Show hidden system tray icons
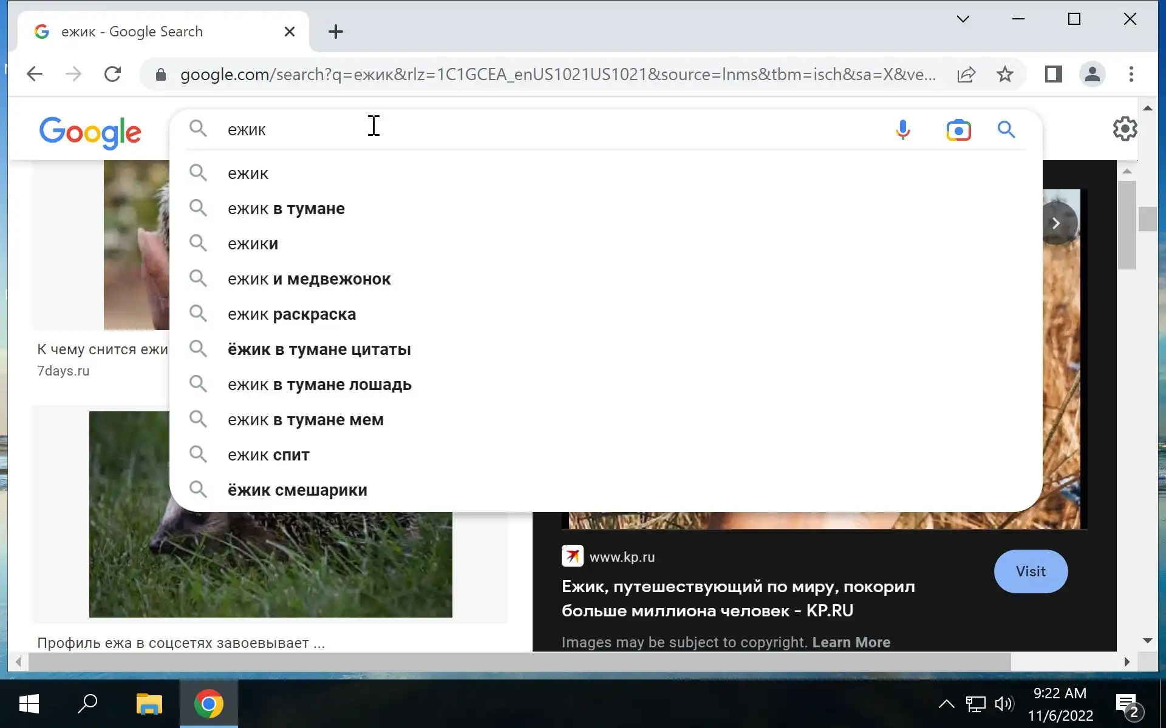This screenshot has width=1166, height=728. (946, 704)
